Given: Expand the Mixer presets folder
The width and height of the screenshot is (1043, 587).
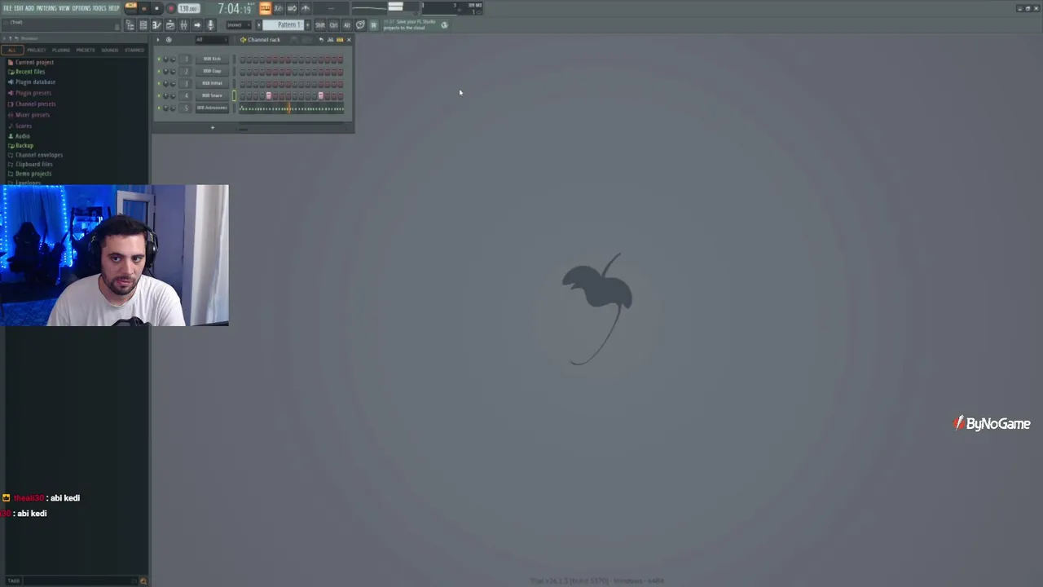Looking at the screenshot, I should coord(33,115).
